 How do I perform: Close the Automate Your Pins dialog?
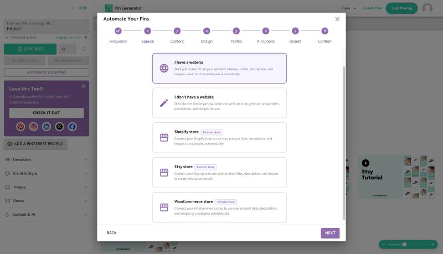pyautogui.click(x=337, y=19)
